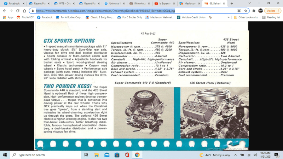Image resolution: width=283 pixels, height=159 pixels.
Task: Open File Explorer from the taskbar
Action: pos(97,155)
